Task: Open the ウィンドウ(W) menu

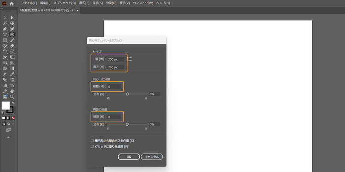Action: (143, 3)
